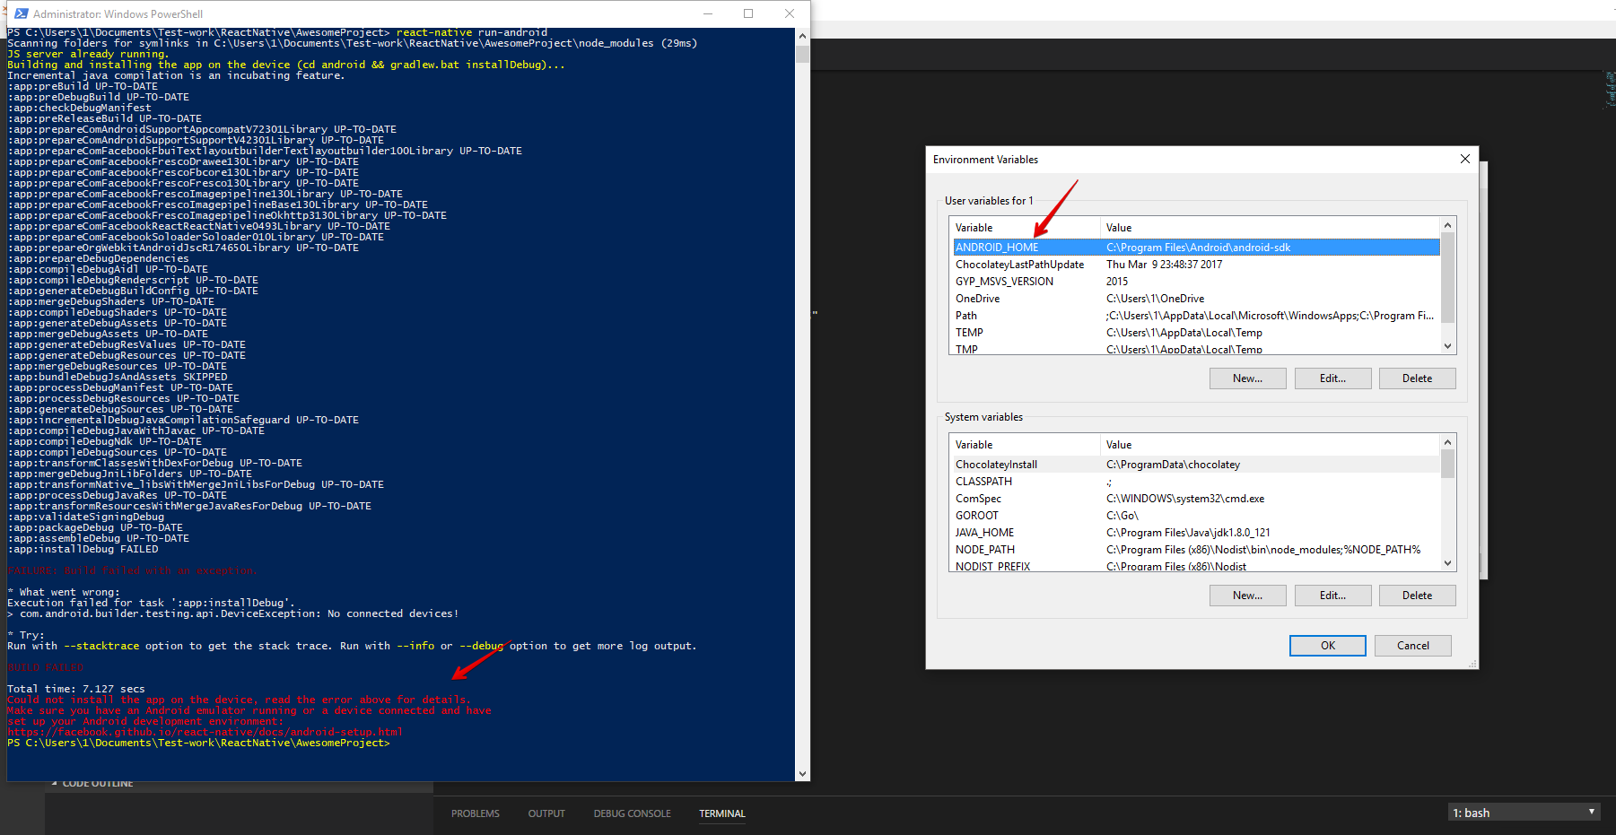Click the system variables Value column header
The width and height of the screenshot is (1616, 835).
click(1270, 445)
